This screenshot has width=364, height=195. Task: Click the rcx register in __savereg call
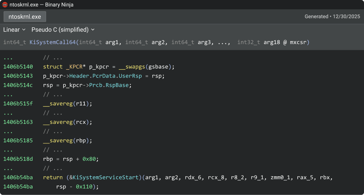pos(83,122)
